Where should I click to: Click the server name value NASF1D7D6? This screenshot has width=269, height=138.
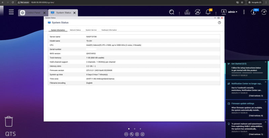click(91, 37)
